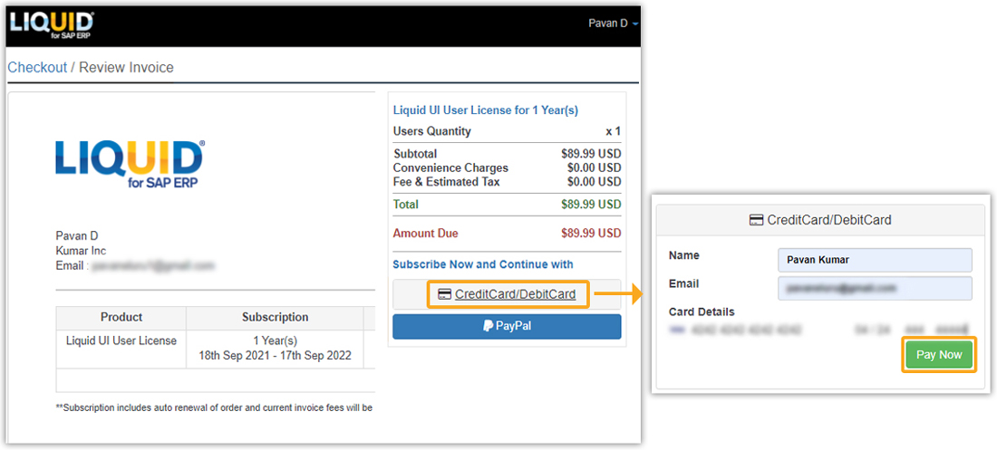Click the blurred card number field

point(747,330)
